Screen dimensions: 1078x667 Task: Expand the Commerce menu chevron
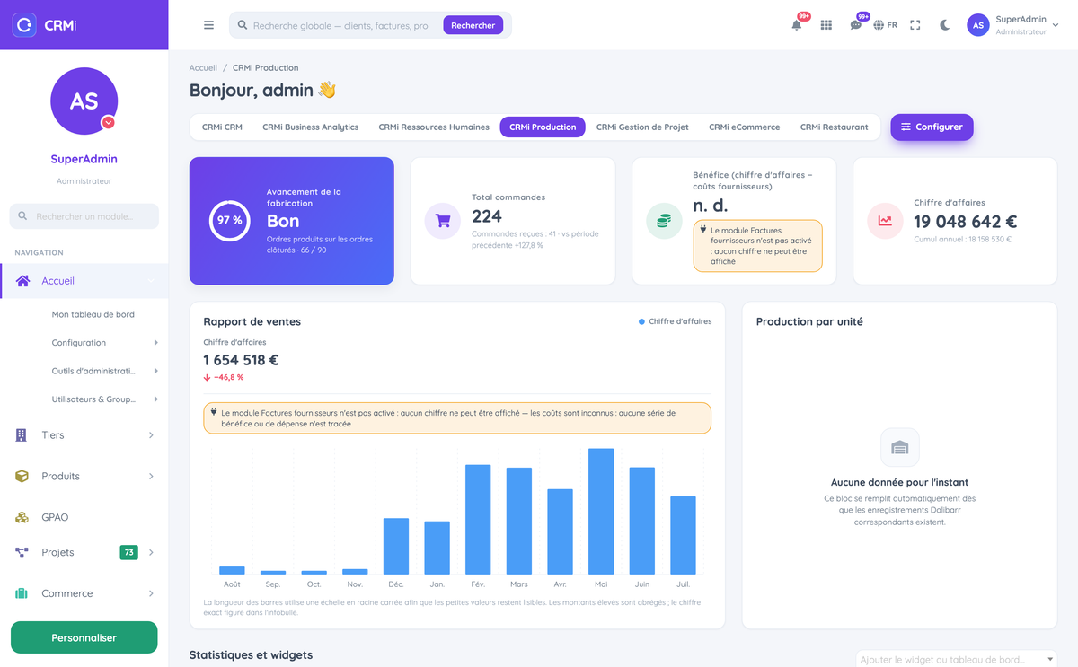click(x=151, y=593)
